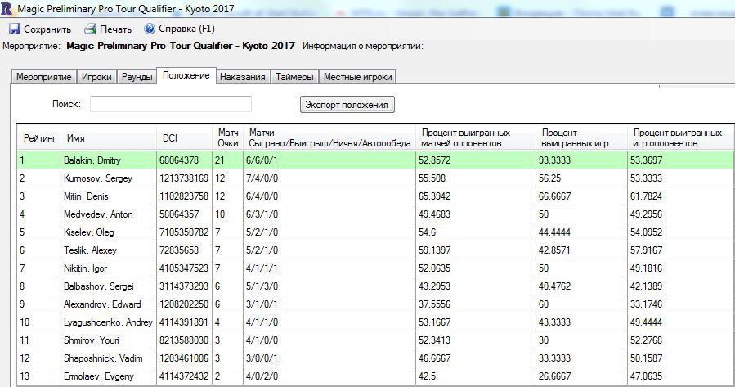The image size is (735, 387).
Task: Click the event name Magic Preliminary Pro Tour Qualifier label
Action: 181,46
